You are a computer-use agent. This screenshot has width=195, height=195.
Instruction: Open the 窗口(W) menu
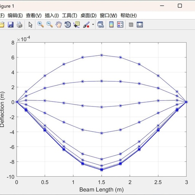coord(109,16)
